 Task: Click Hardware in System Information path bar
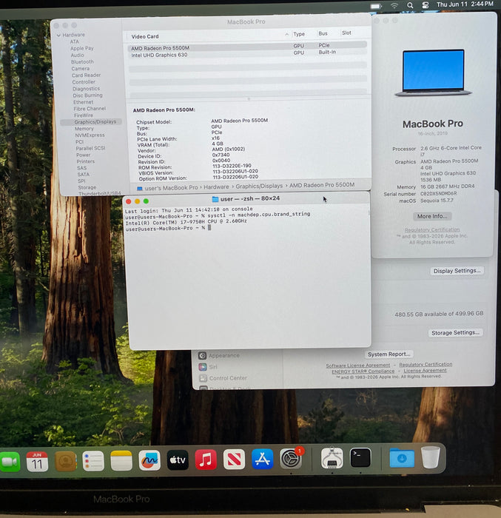(x=216, y=187)
